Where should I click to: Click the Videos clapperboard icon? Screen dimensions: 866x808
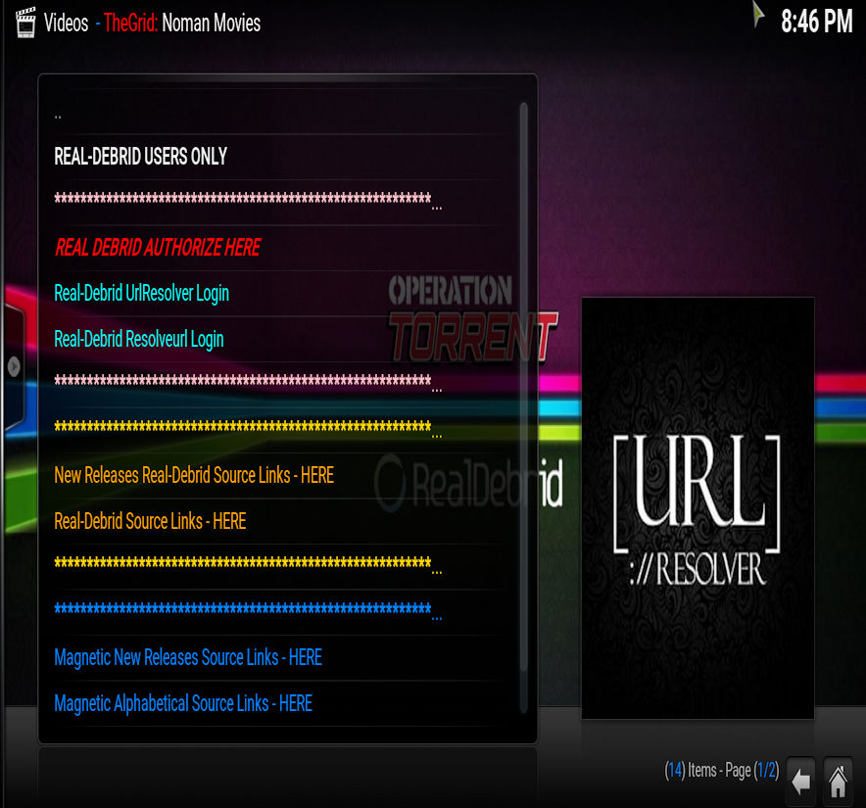point(25,23)
